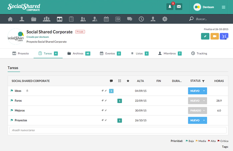This screenshot has height=151, width=233.
Task: Toggle priority flag on Ideas task
Action: tap(12, 91)
